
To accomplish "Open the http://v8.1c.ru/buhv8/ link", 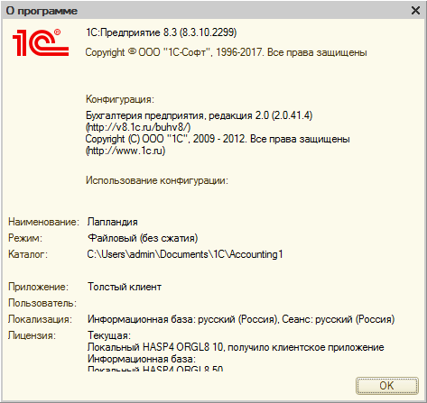I will tap(138, 127).
